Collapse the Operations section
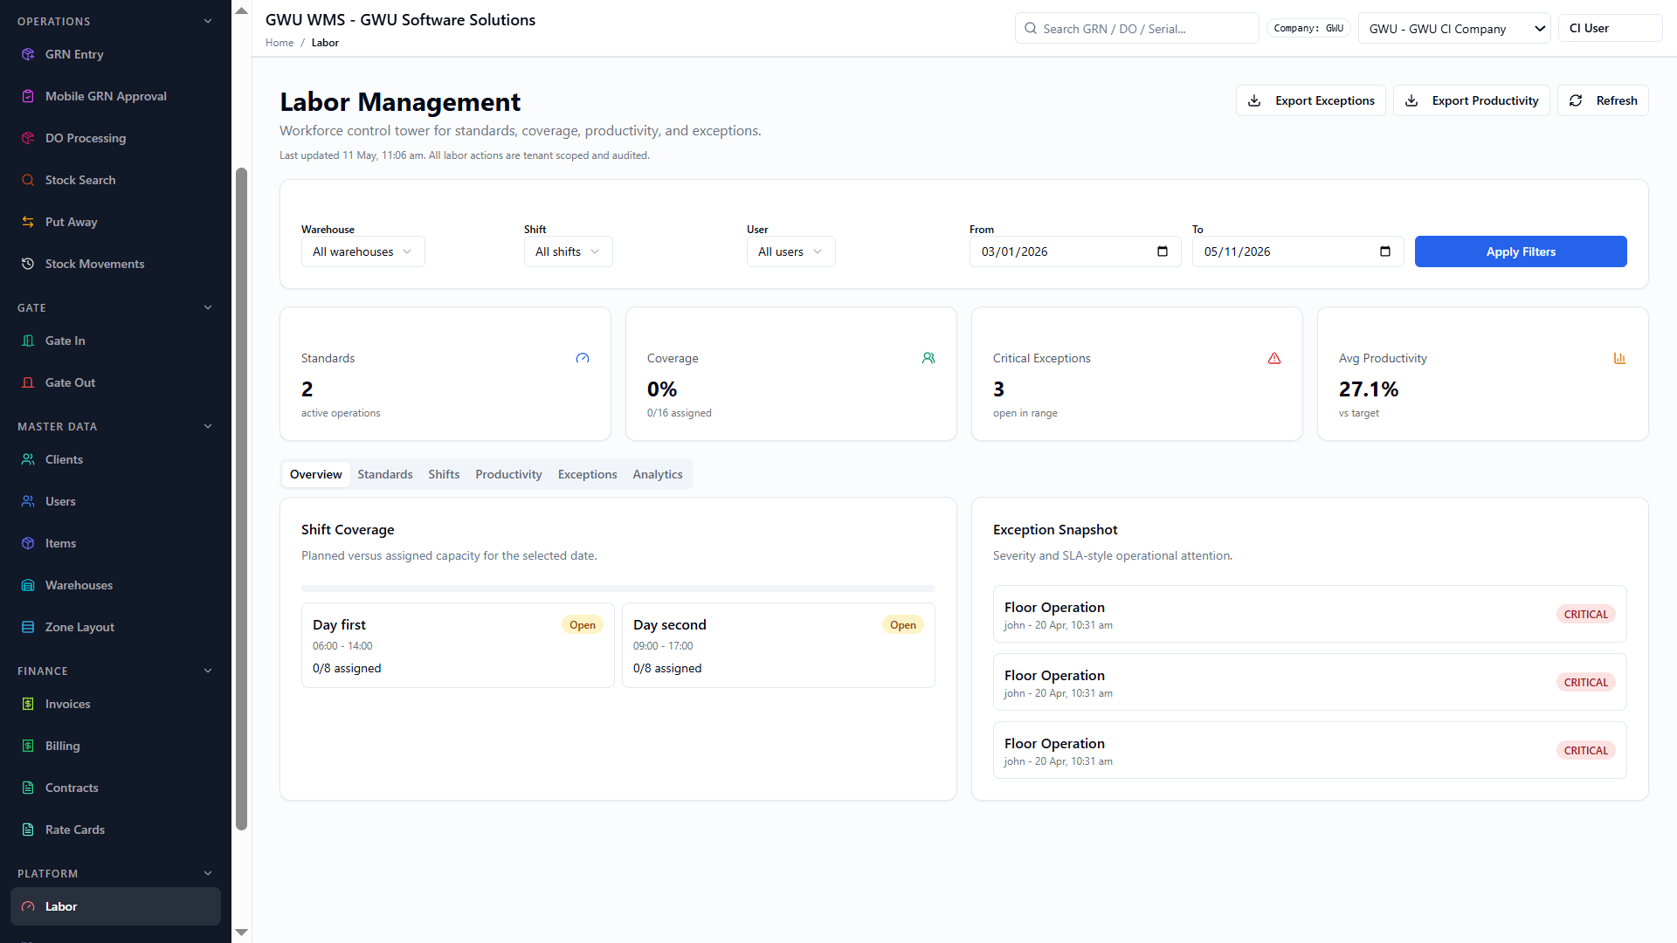Screen dimensions: 1677x943 click(x=208, y=21)
